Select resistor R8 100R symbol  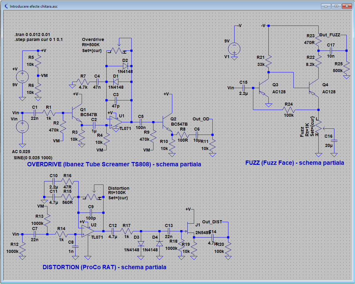point(183,135)
